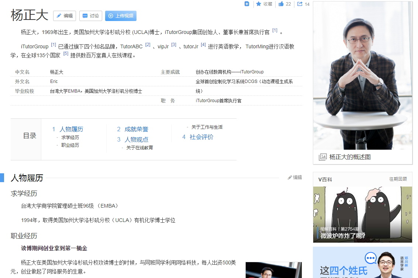Click pencil 编辑 link in 人物履历 section

[294, 177]
